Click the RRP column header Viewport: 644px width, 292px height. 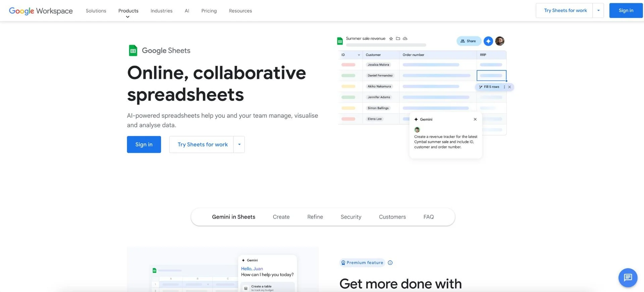coord(491,55)
